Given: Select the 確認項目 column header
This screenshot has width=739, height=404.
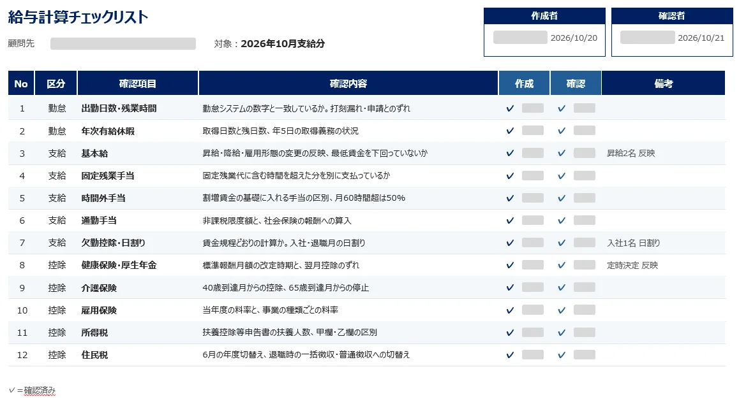Looking at the screenshot, I should (x=138, y=83).
